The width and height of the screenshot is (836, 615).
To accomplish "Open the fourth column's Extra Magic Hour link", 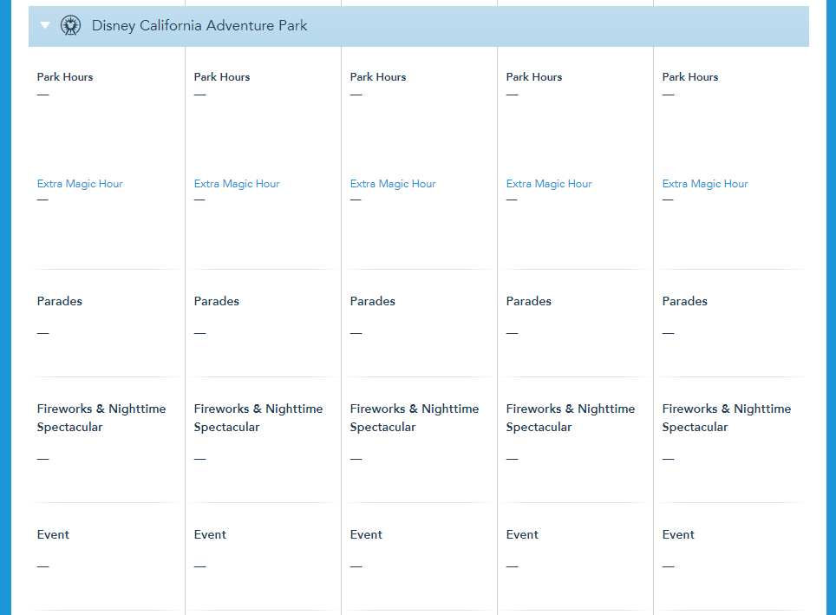I will (549, 184).
